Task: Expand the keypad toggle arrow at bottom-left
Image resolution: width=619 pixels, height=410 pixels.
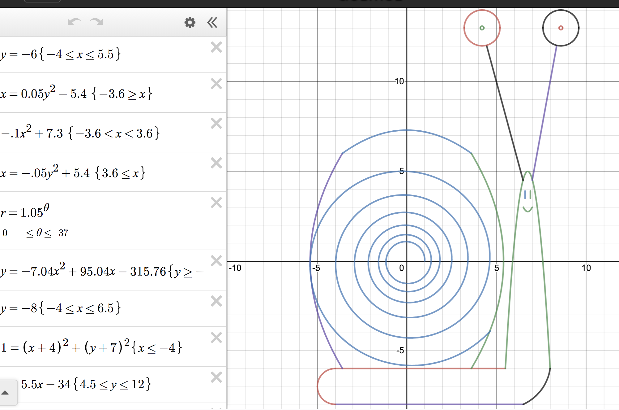Action: tap(6, 393)
